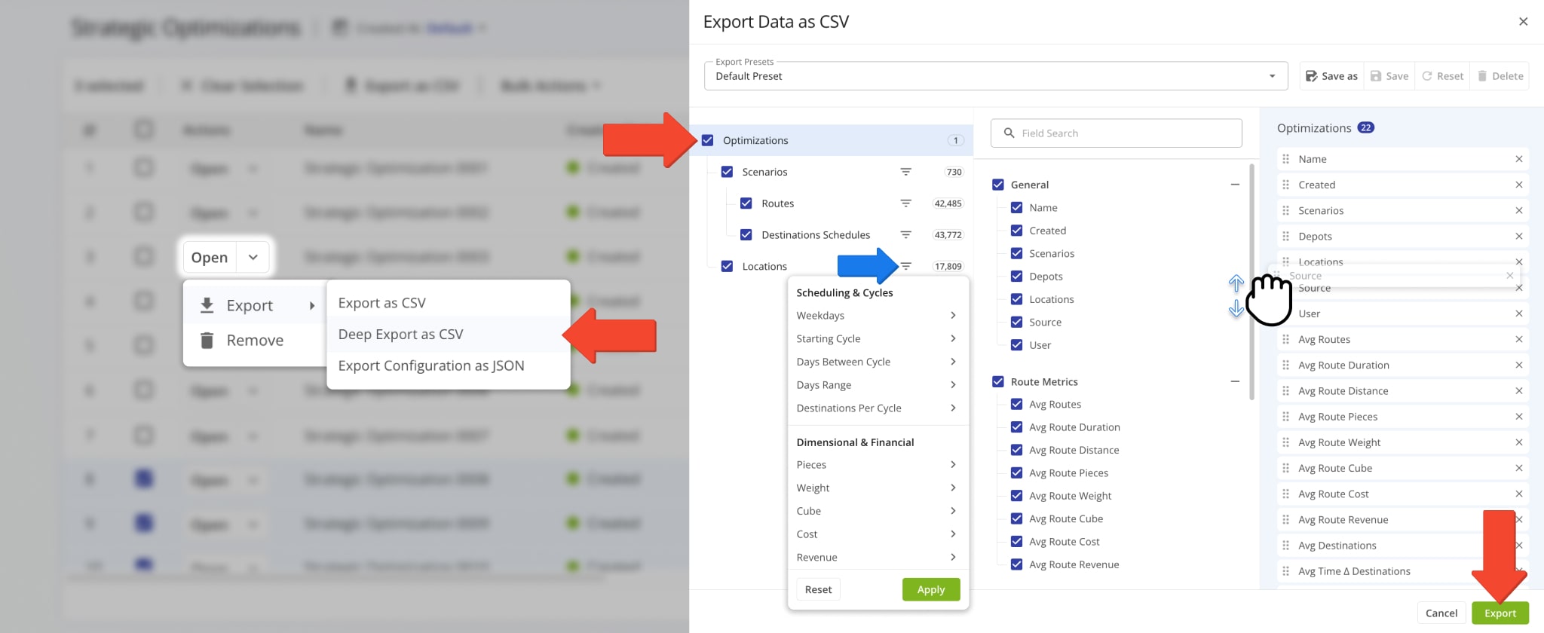The width and height of the screenshot is (1544, 633).
Task: Focus the Field Search input
Action: coord(1116,133)
